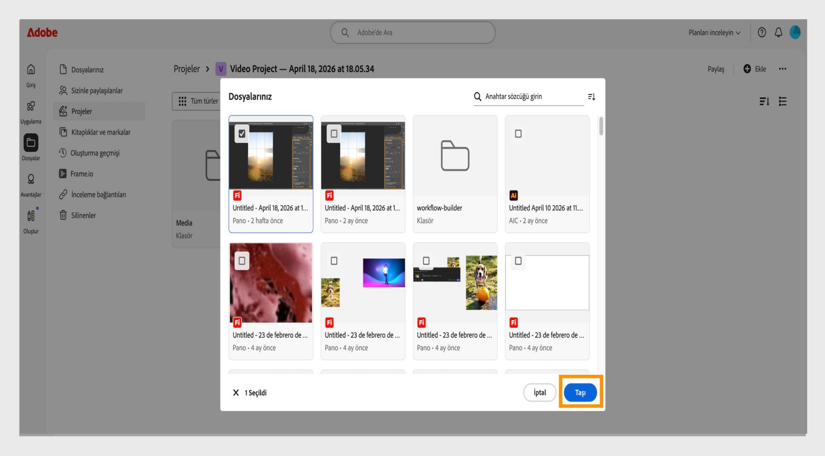Check the beagle with ball Untitled file
The width and height of the screenshot is (825, 456).
coord(426,261)
